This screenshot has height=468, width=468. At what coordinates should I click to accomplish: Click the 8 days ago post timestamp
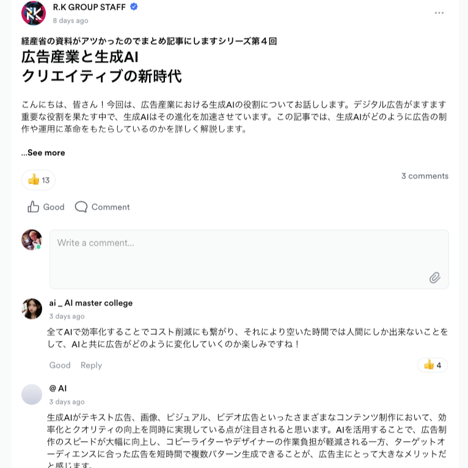click(x=71, y=21)
